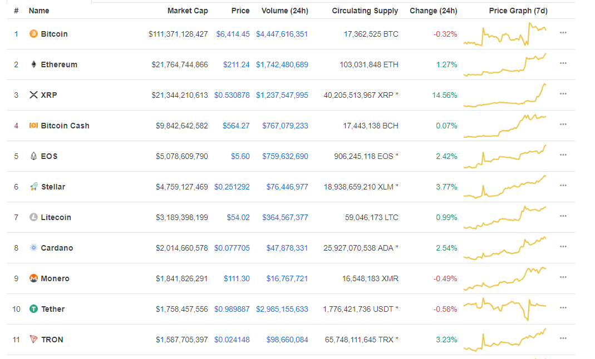The height and width of the screenshot is (359, 595).
Task: Sort by Circulating Supply column header
Action: click(365, 11)
